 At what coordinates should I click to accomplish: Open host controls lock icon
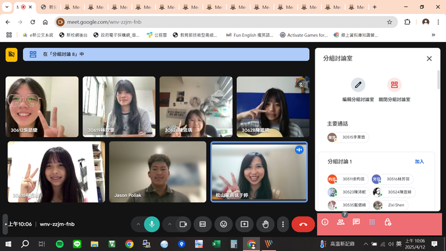(387, 222)
